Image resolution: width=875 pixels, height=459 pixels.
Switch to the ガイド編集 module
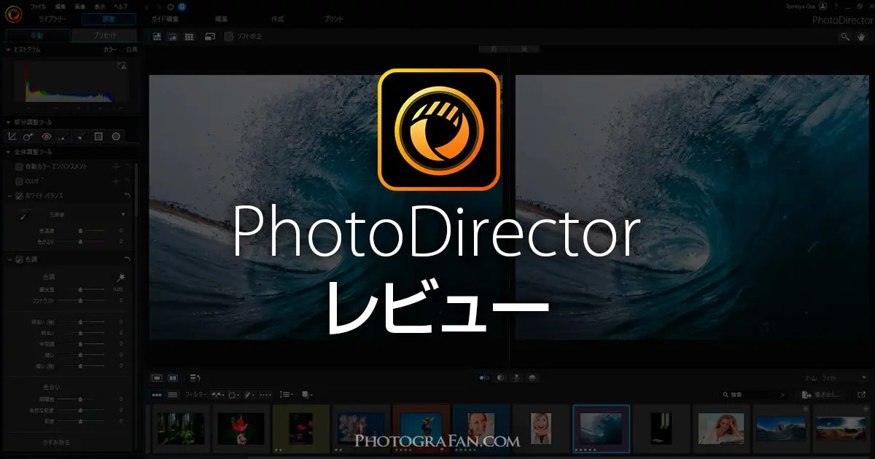[165, 20]
